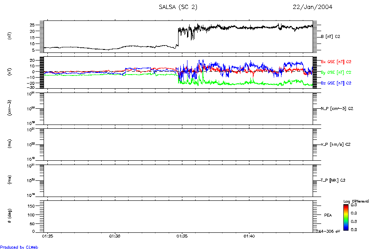
Task: Click the Bx/By/Bz GSE components plot
Action: pos(178,72)
